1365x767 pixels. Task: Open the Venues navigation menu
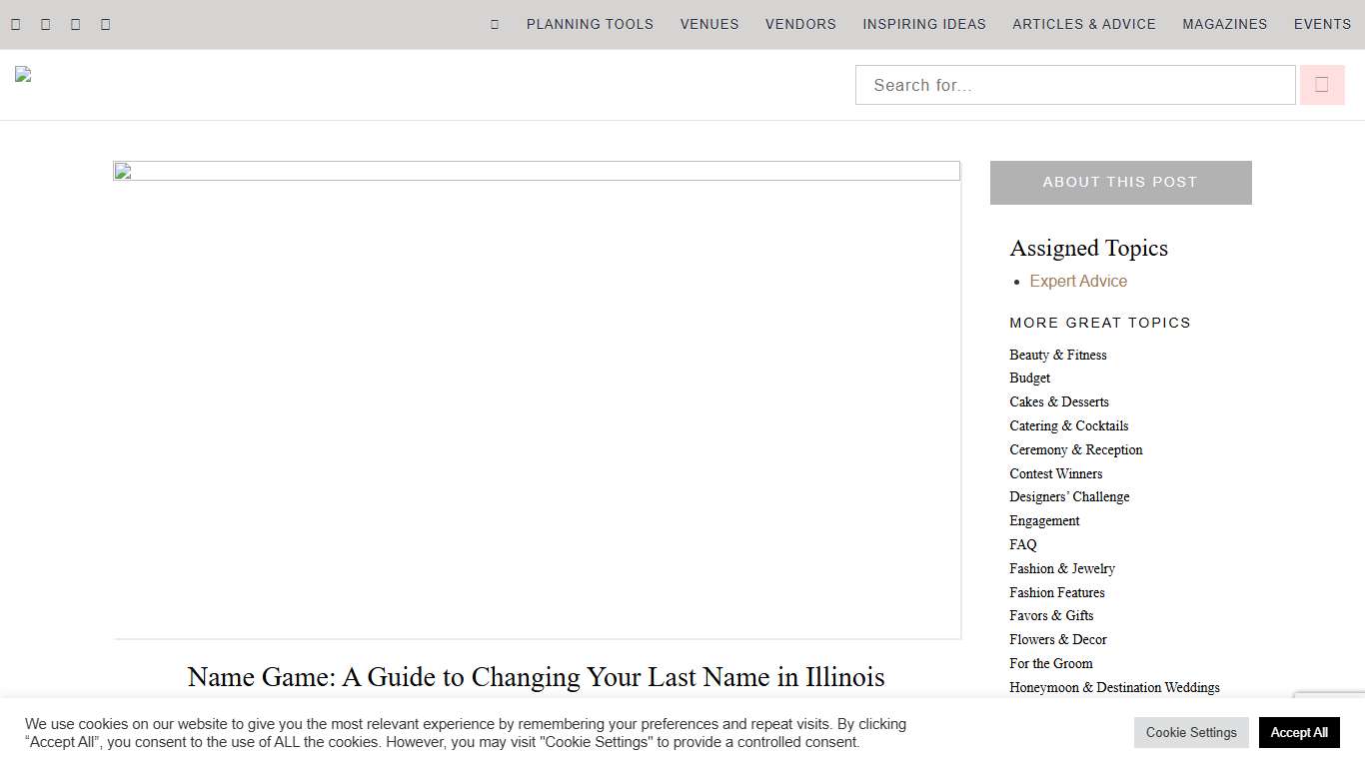708,24
